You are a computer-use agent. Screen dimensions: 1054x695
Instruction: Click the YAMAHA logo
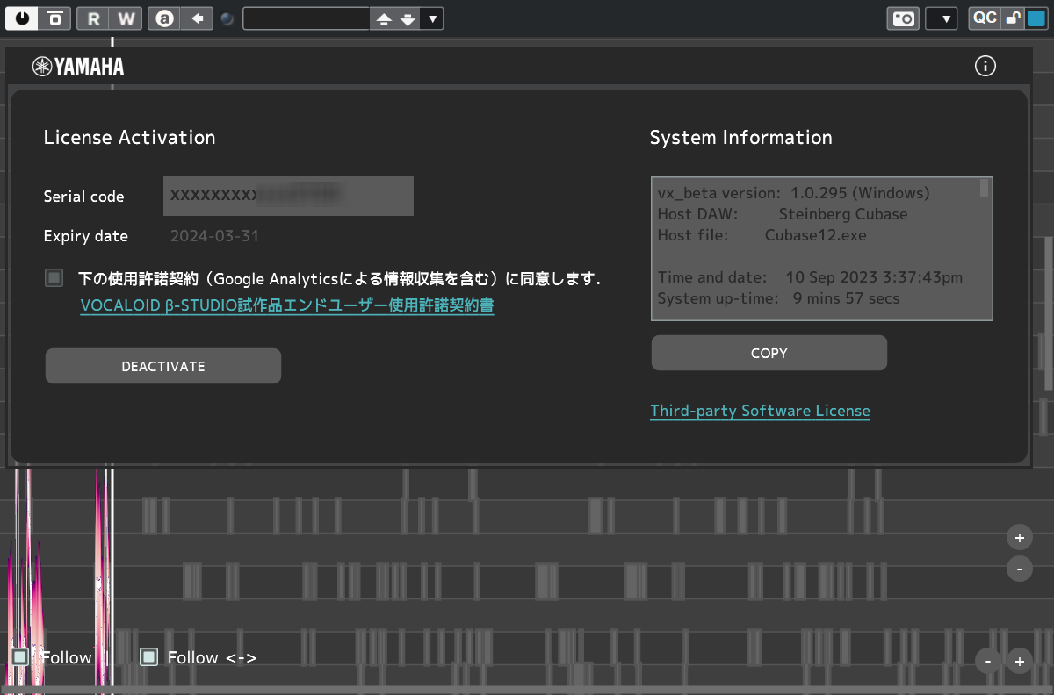(x=78, y=67)
